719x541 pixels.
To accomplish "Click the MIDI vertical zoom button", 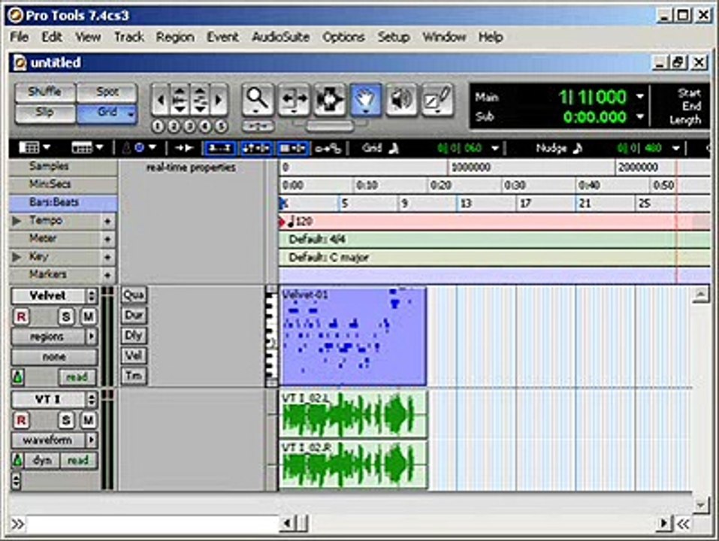I will point(199,99).
